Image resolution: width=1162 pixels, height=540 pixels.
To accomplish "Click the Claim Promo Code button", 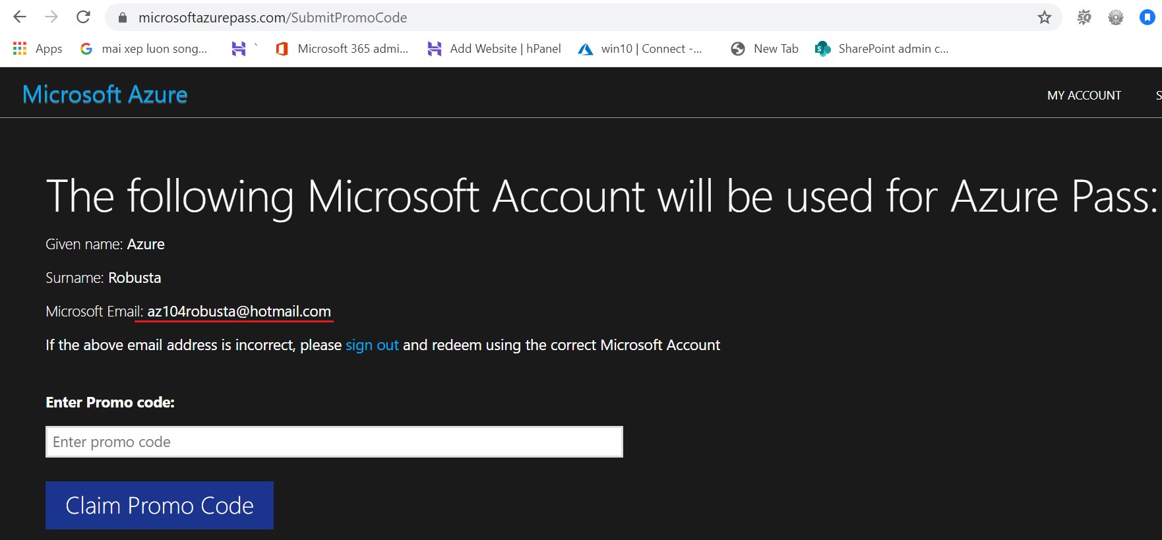I will coord(160,505).
